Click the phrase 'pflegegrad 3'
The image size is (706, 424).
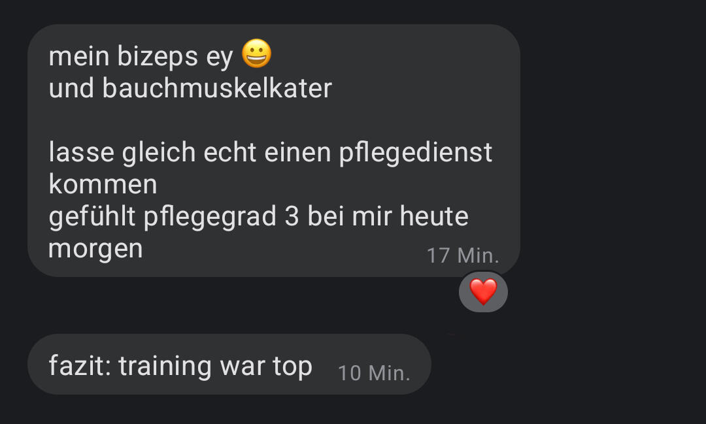click(x=221, y=217)
